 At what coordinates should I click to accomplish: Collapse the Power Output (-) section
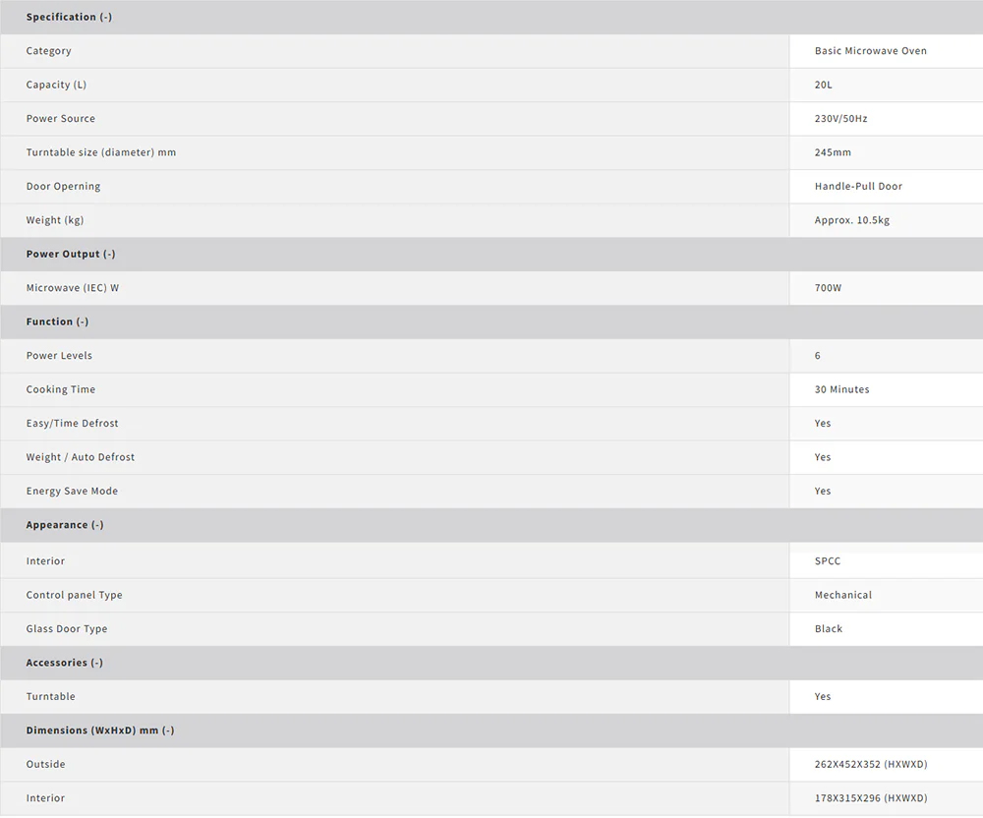coord(71,254)
